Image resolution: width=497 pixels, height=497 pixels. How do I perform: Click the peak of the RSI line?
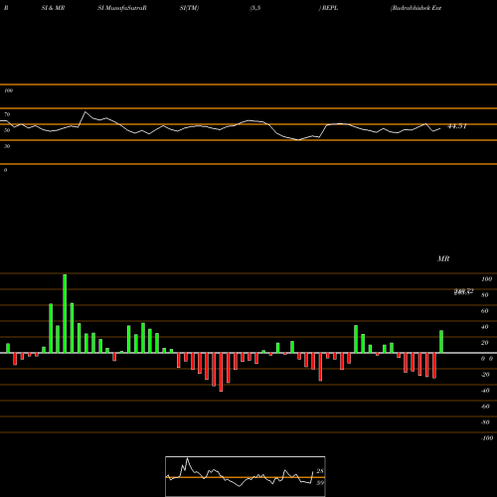coord(85,112)
